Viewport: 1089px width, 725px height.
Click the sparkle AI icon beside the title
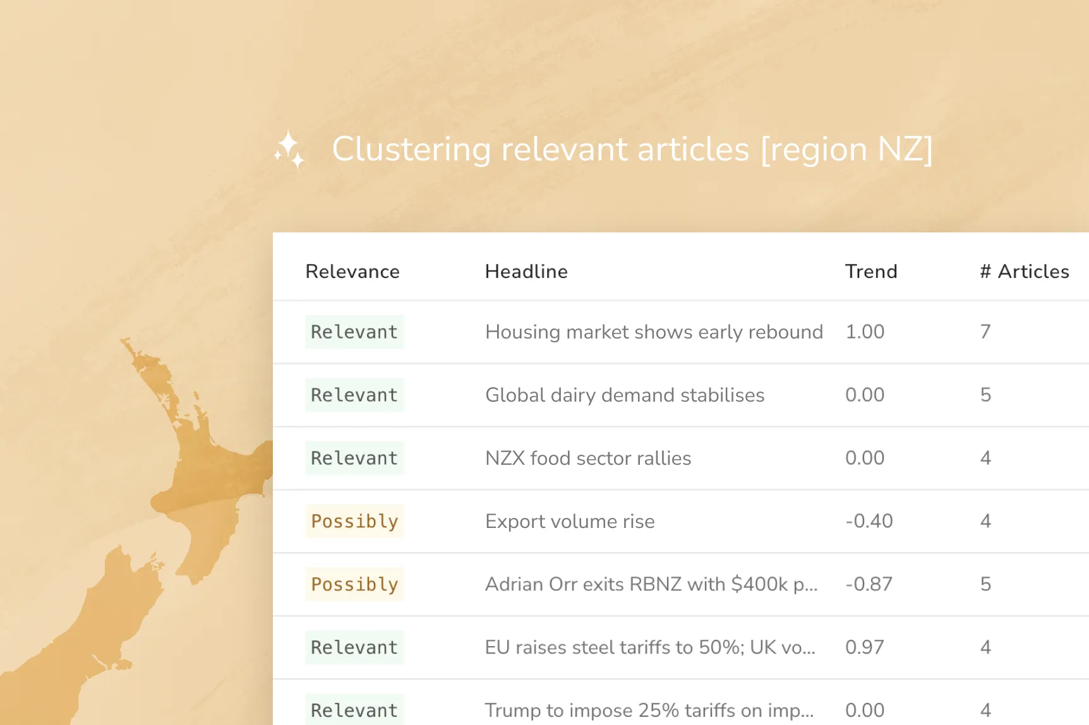[x=289, y=150]
